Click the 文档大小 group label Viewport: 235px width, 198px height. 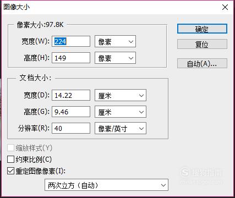click(35, 78)
